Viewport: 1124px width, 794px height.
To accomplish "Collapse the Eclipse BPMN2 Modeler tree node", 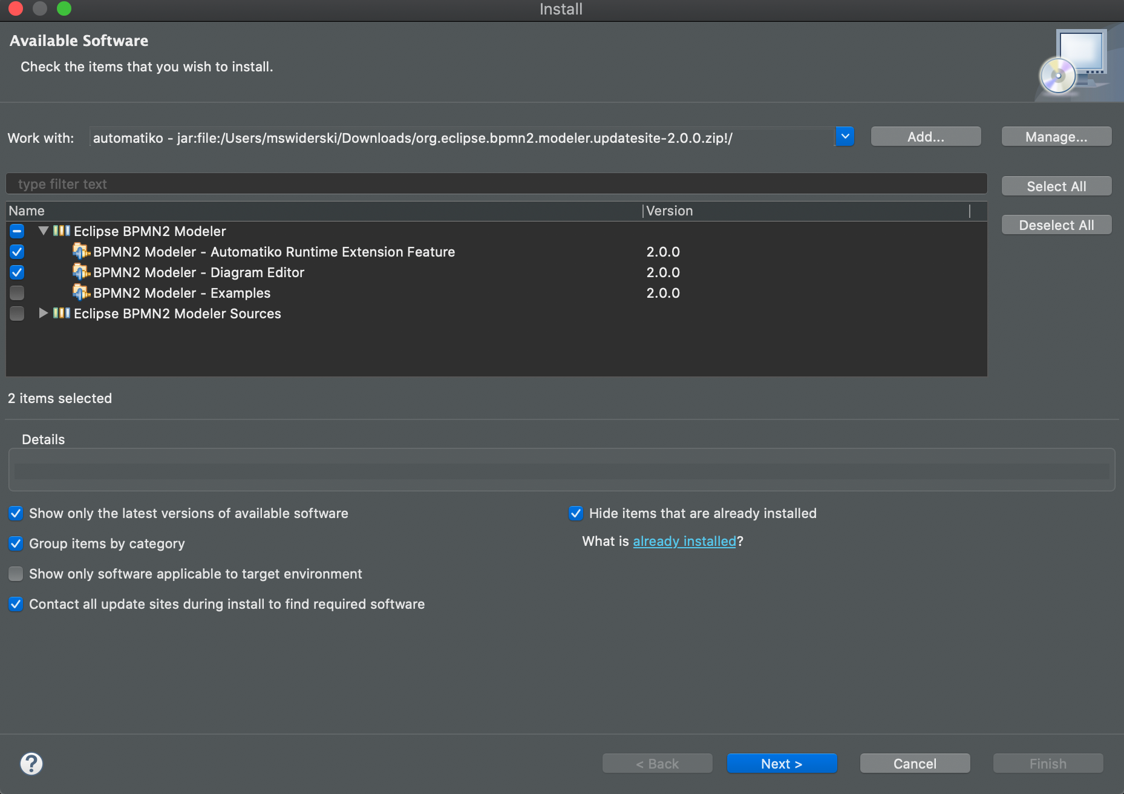I will [x=43, y=231].
